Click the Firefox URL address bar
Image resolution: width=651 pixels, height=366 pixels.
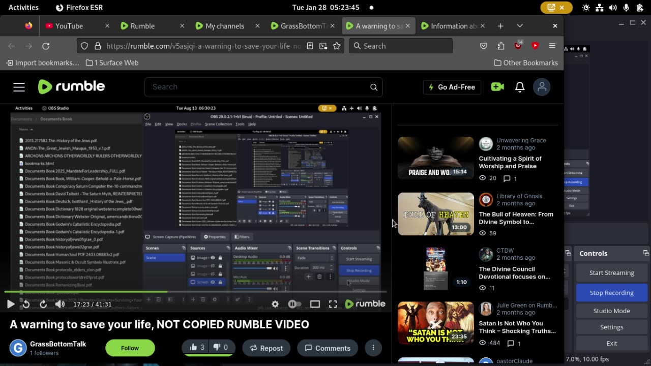(x=203, y=46)
